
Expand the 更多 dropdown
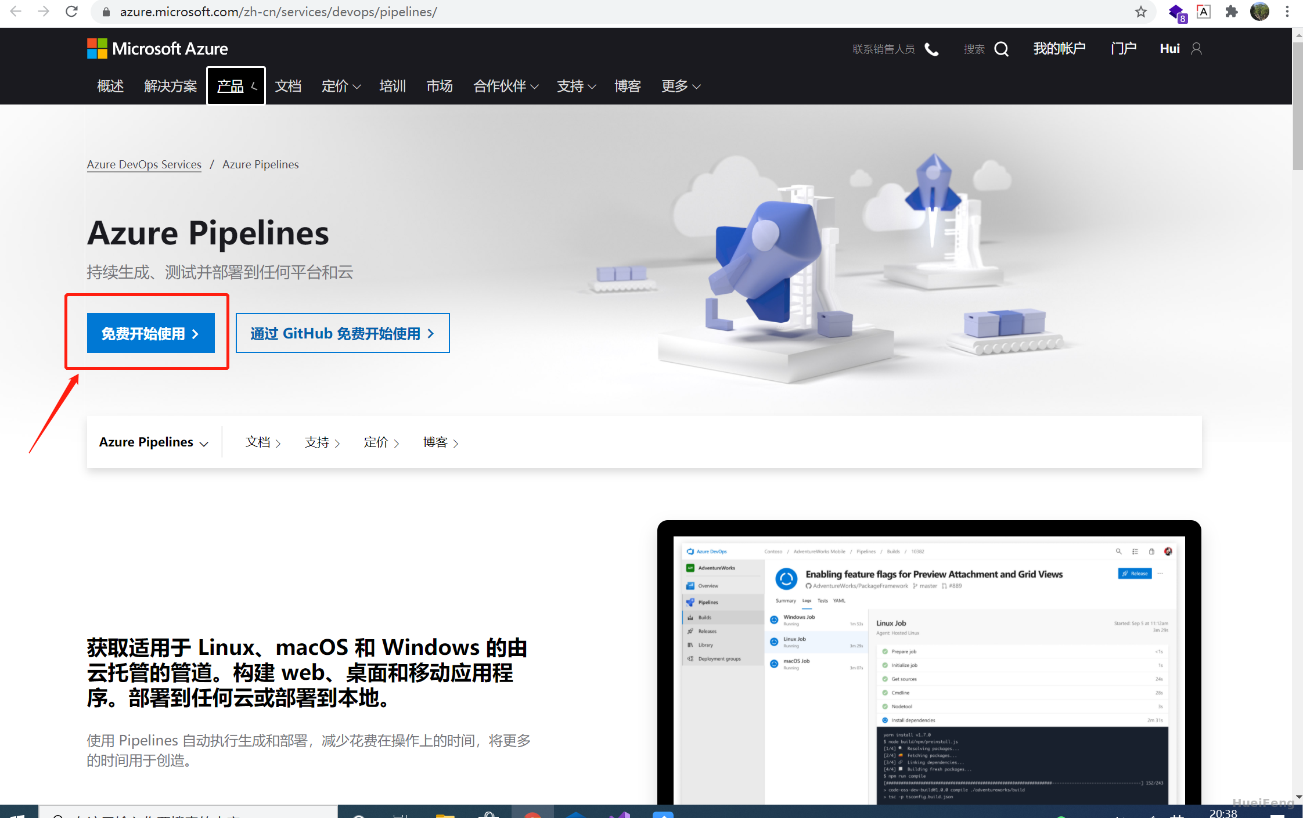(681, 86)
